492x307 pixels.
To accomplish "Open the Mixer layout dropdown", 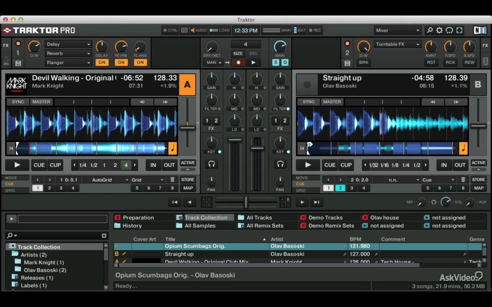I will tap(397, 30).
